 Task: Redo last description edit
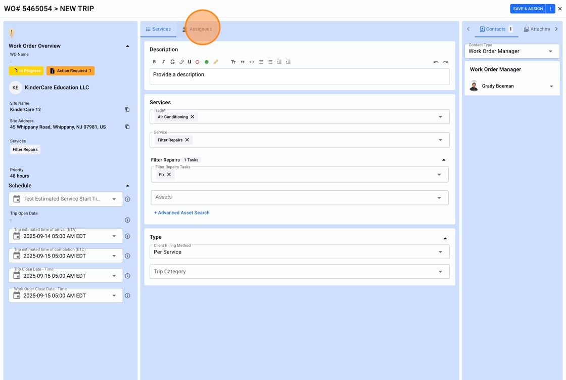(x=445, y=62)
